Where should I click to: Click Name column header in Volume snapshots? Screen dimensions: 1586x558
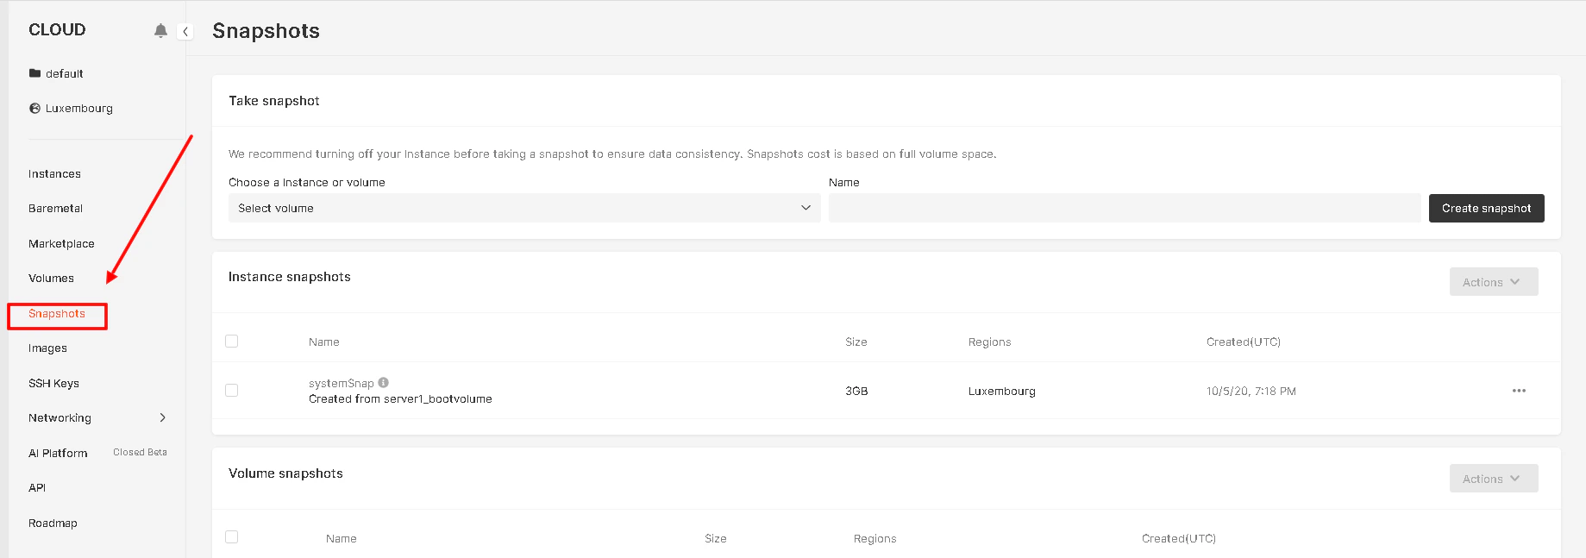(x=342, y=538)
